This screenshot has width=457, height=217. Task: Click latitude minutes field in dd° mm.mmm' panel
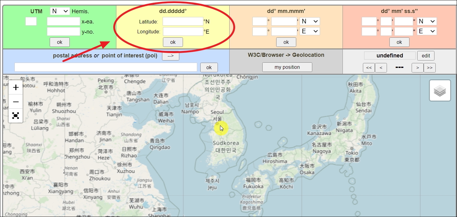click(284, 21)
